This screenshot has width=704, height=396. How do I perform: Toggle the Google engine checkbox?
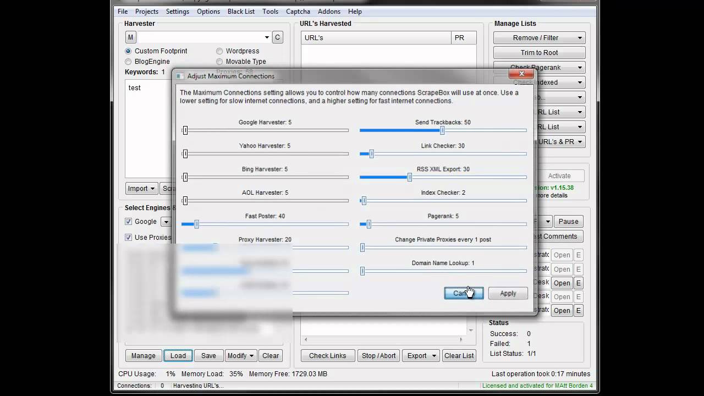128,222
